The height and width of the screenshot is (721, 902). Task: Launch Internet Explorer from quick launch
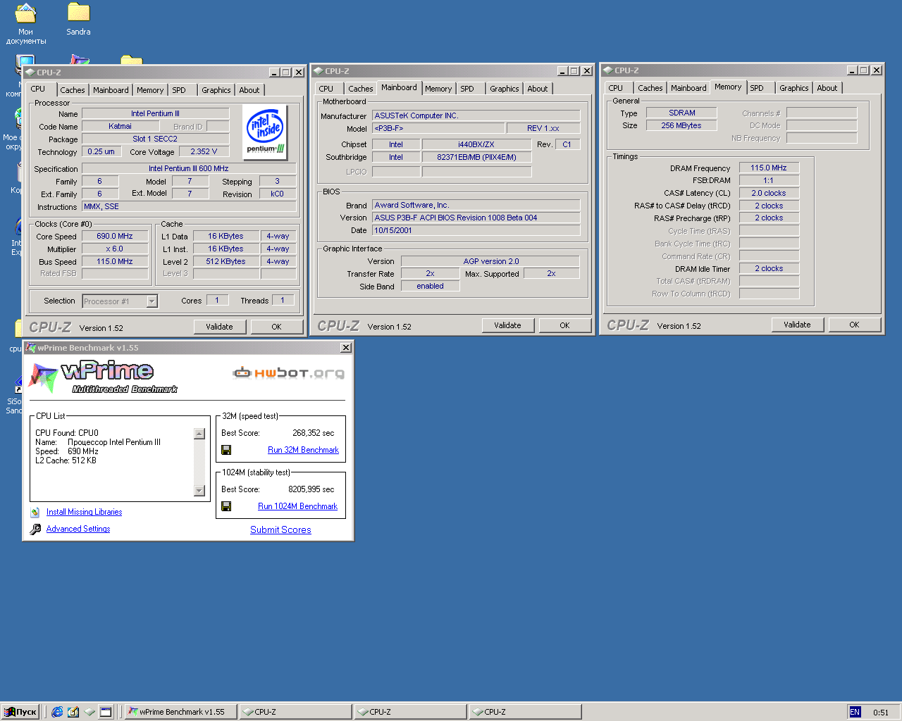[57, 712]
